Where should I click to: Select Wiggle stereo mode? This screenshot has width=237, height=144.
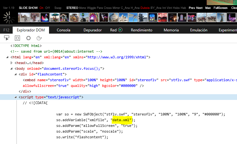[91, 8]
